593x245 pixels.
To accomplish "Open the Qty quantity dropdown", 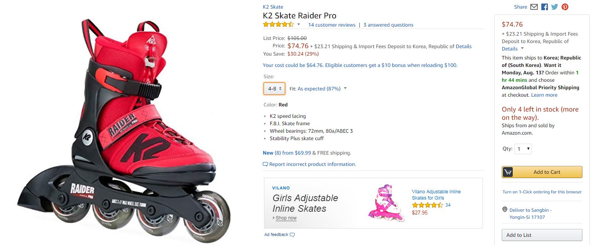I will [x=523, y=149].
